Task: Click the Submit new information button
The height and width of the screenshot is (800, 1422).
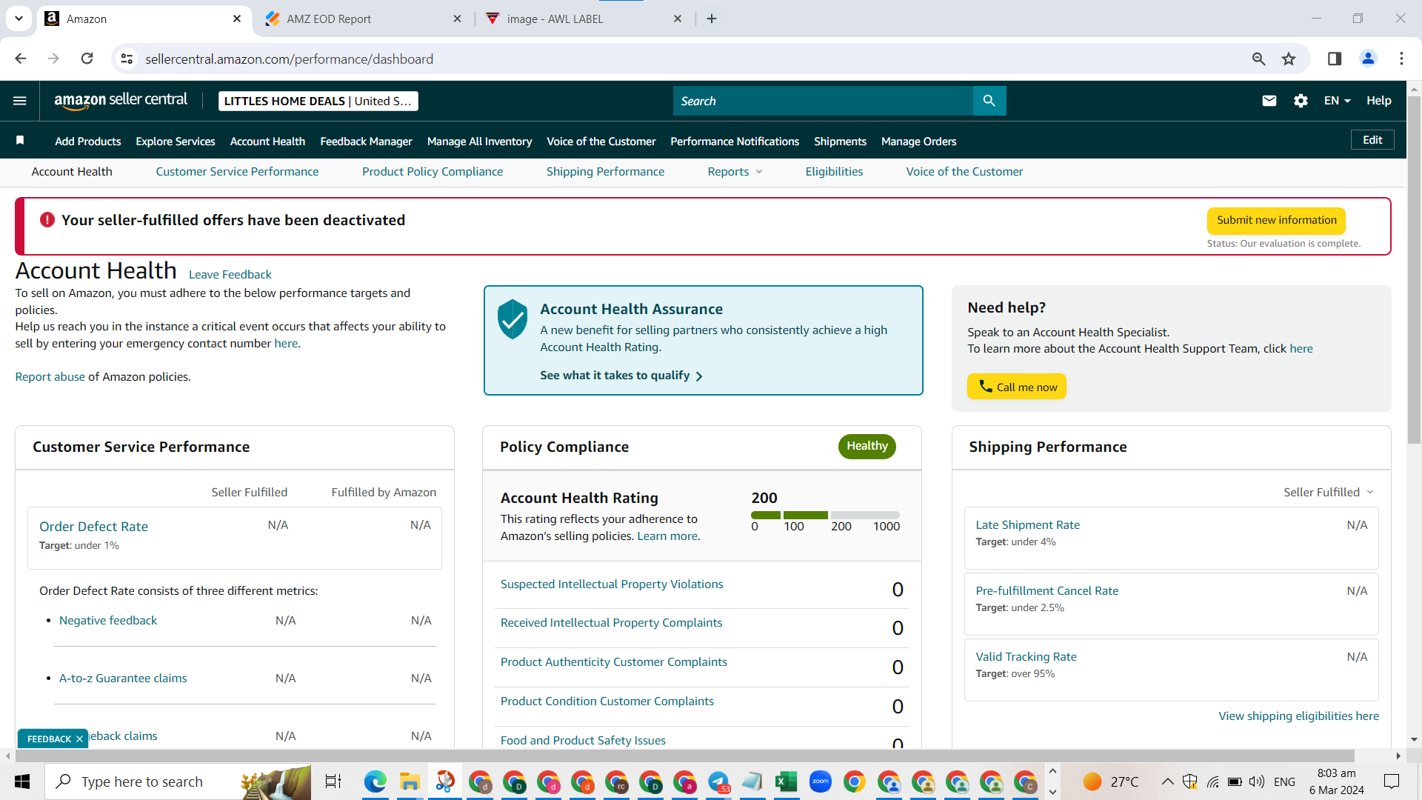Action: [1276, 220]
